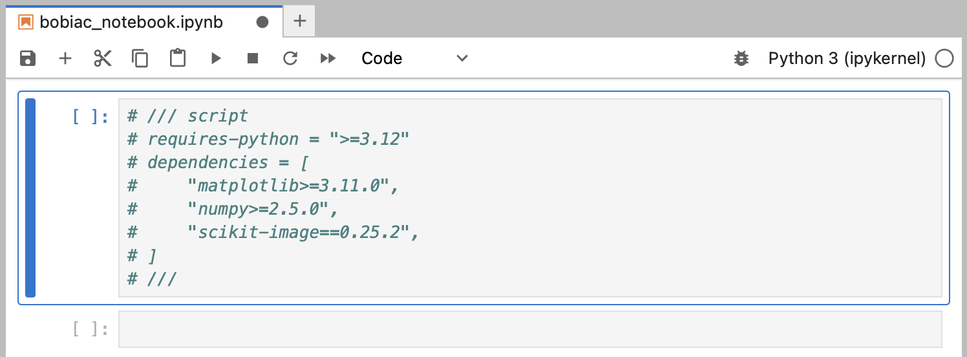Image resolution: width=967 pixels, height=357 pixels.
Task: Paste a cell from the clipboard
Action: click(178, 58)
